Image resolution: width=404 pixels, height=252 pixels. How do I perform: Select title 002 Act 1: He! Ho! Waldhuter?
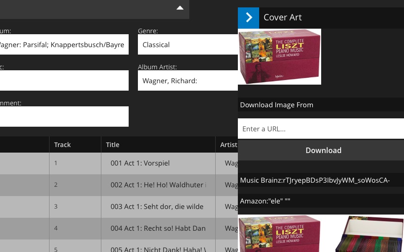(x=158, y=185)
